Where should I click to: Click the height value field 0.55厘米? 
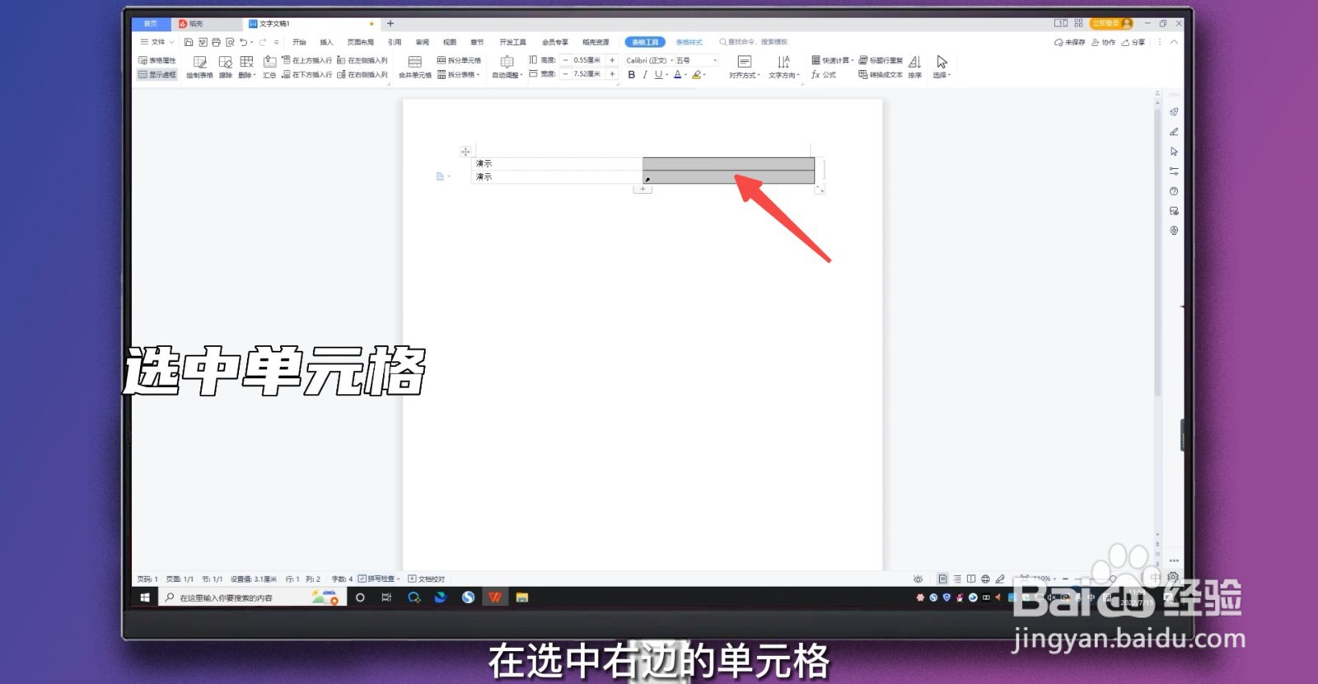pos(588,60)
